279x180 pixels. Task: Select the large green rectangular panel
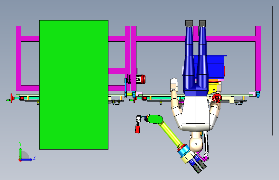click(74, 85)
